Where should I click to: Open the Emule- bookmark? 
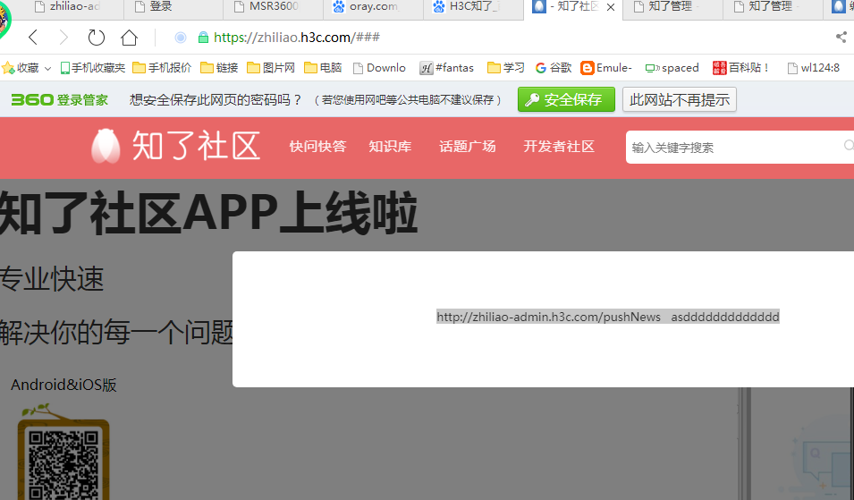pos(606,68)
